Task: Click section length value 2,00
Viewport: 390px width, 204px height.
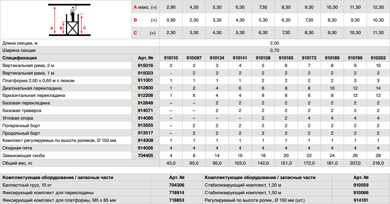Action: click(275, 43)
